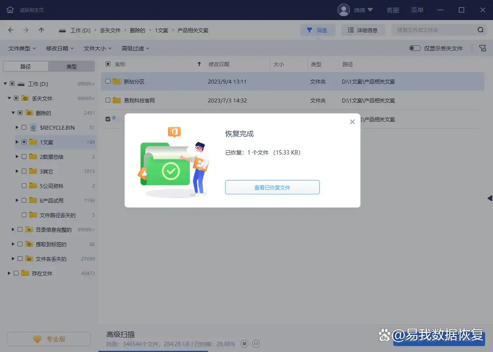This screenshot has height=352, width=493.
Task: Click the scan progress bar at the bottom
Action: [x=153, y=351]
